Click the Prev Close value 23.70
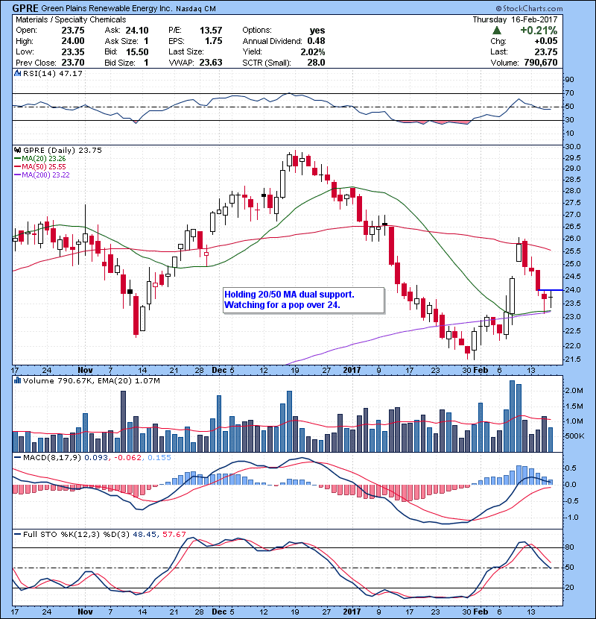Image resolution: width=596 pixels, height=619 pixels. (x=73, y=63)
